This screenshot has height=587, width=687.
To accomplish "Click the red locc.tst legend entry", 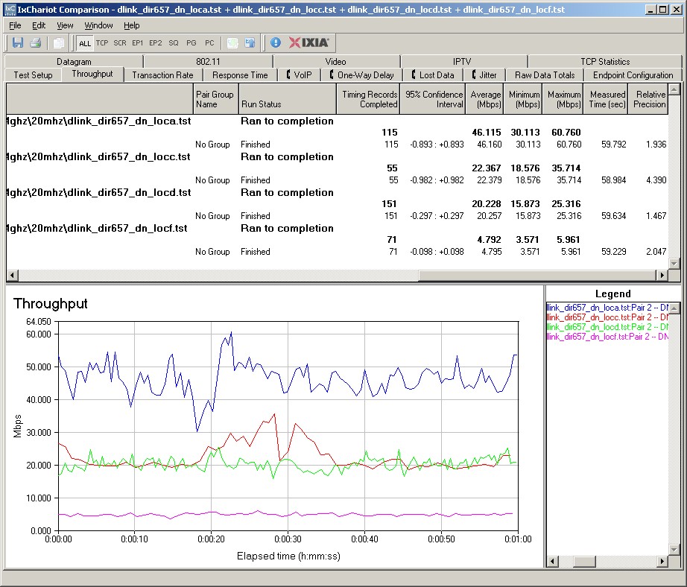I will [x=608, y=317].
